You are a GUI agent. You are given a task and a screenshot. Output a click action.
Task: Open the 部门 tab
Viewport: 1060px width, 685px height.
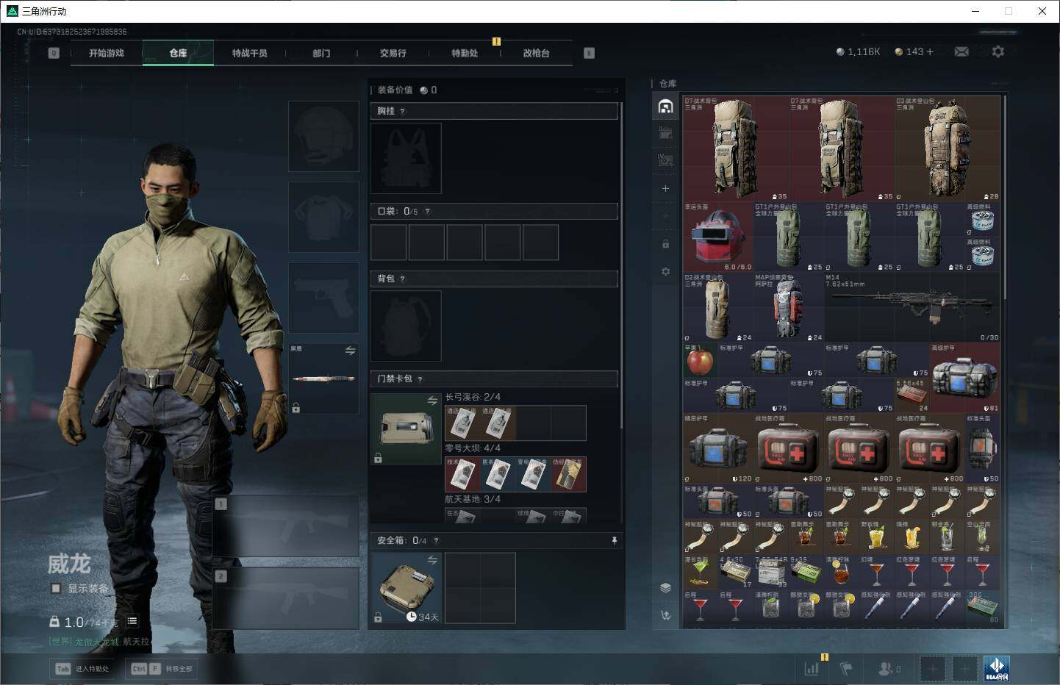tap(321, 53)
